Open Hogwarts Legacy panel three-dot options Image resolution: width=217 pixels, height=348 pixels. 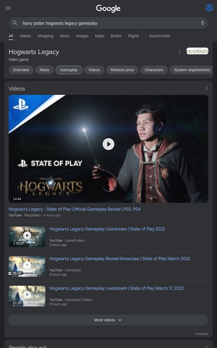pos(180,52)
